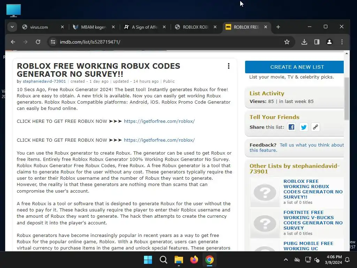The width and height of the screenshot is (357, 268).
Task: Switch to the MBAM kegen tab
Action: click(93, 27)
